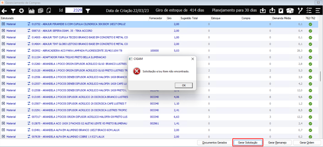Viewport: 323px width, 147px height.
Task: Click the Compra column header
Action: [246, 18]
